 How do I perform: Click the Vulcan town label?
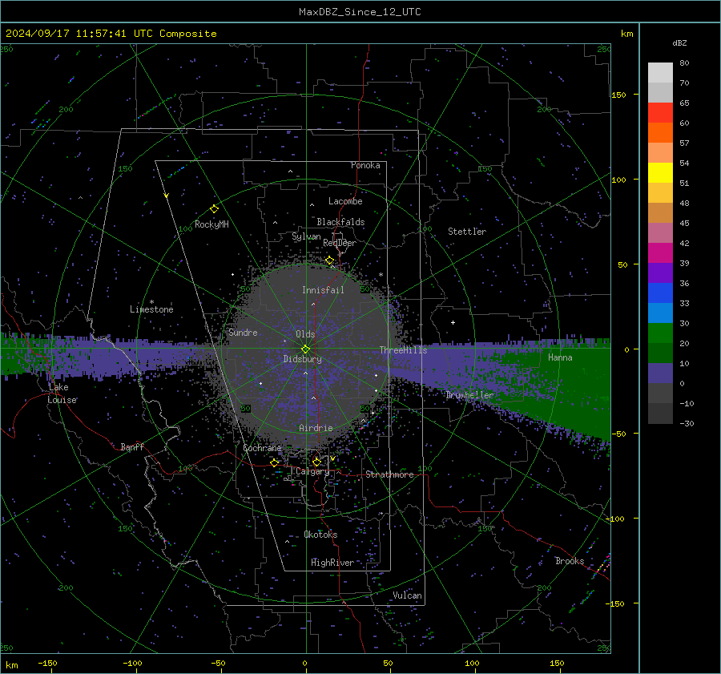tap(407, 595)
